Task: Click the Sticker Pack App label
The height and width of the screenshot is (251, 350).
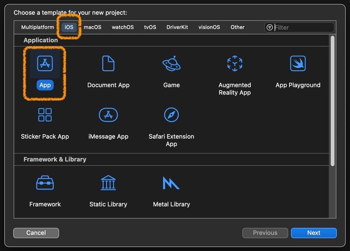Action: tap(45, 136)
